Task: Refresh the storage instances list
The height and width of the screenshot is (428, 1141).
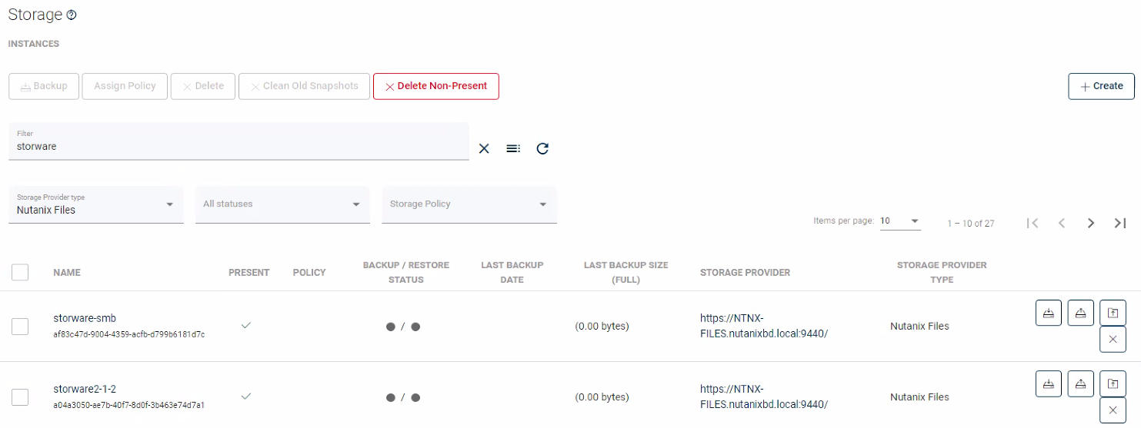Action: [x=542, y=148]
